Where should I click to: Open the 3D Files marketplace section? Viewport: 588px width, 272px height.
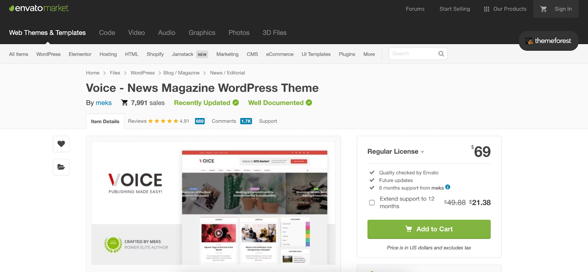pyautogui.click(x=275, y=33)
